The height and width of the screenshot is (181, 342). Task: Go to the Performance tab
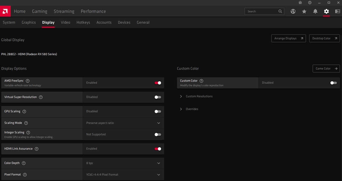(93, 11)
